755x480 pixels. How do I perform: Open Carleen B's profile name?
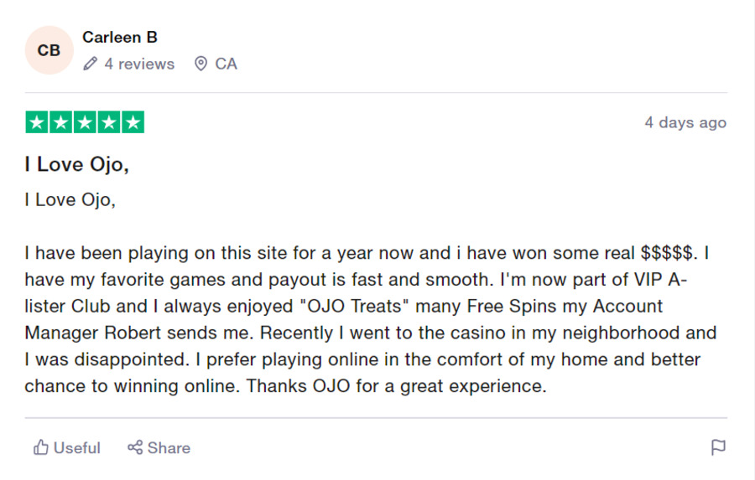point(120,37)
